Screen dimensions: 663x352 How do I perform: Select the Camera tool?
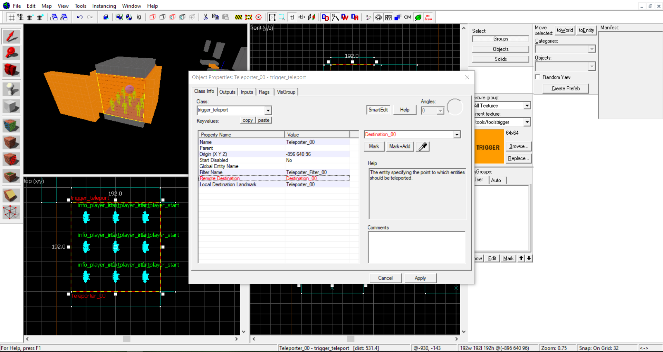point(11,70)
